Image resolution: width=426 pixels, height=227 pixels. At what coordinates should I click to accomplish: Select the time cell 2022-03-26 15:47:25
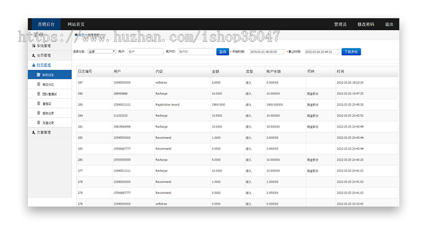350,94
